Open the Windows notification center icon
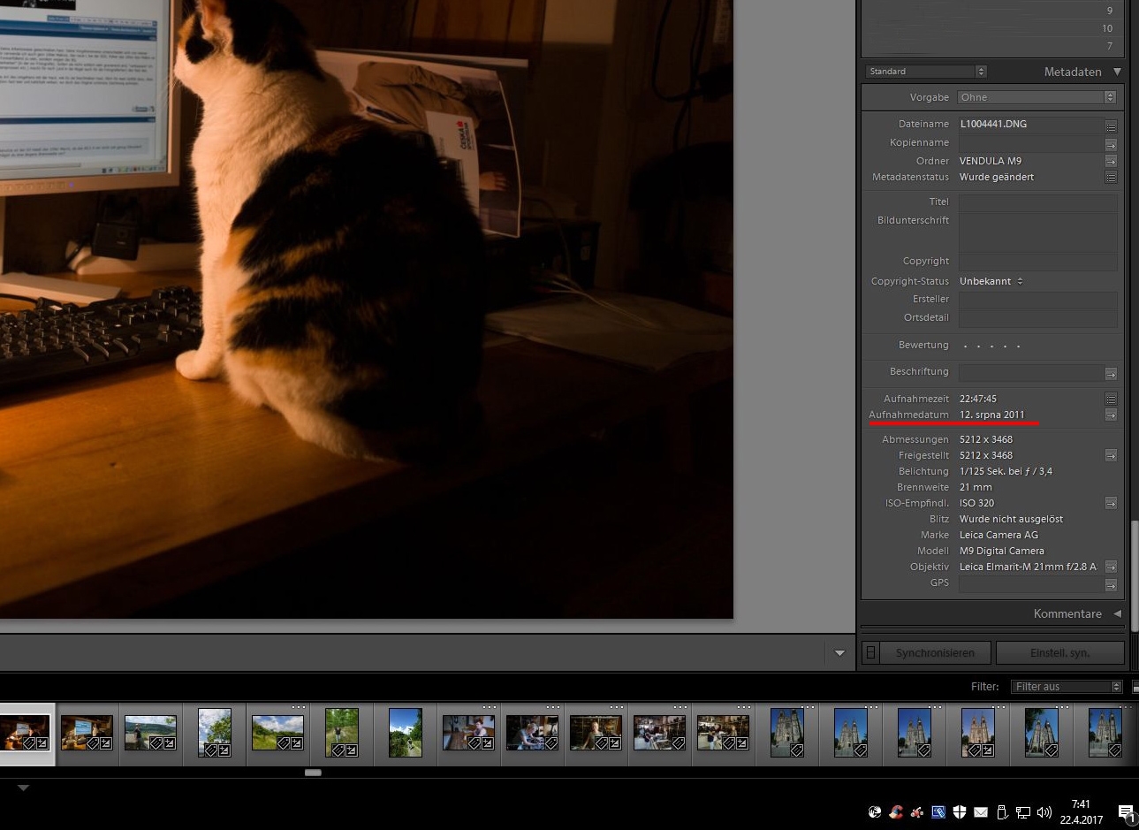 point(1126,812)
